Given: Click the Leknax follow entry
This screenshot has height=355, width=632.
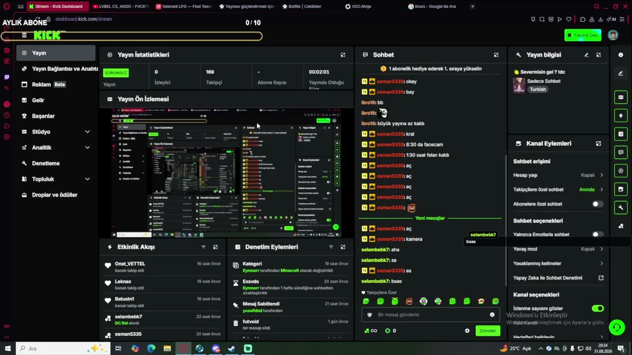Looking at the screenshot, I should click(x=163, y=284).
